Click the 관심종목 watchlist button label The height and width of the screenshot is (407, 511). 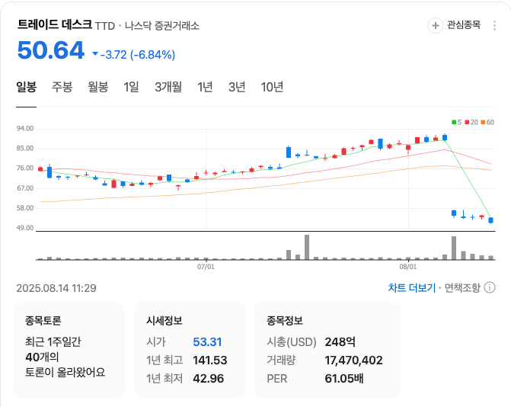(x=464, y=25)
